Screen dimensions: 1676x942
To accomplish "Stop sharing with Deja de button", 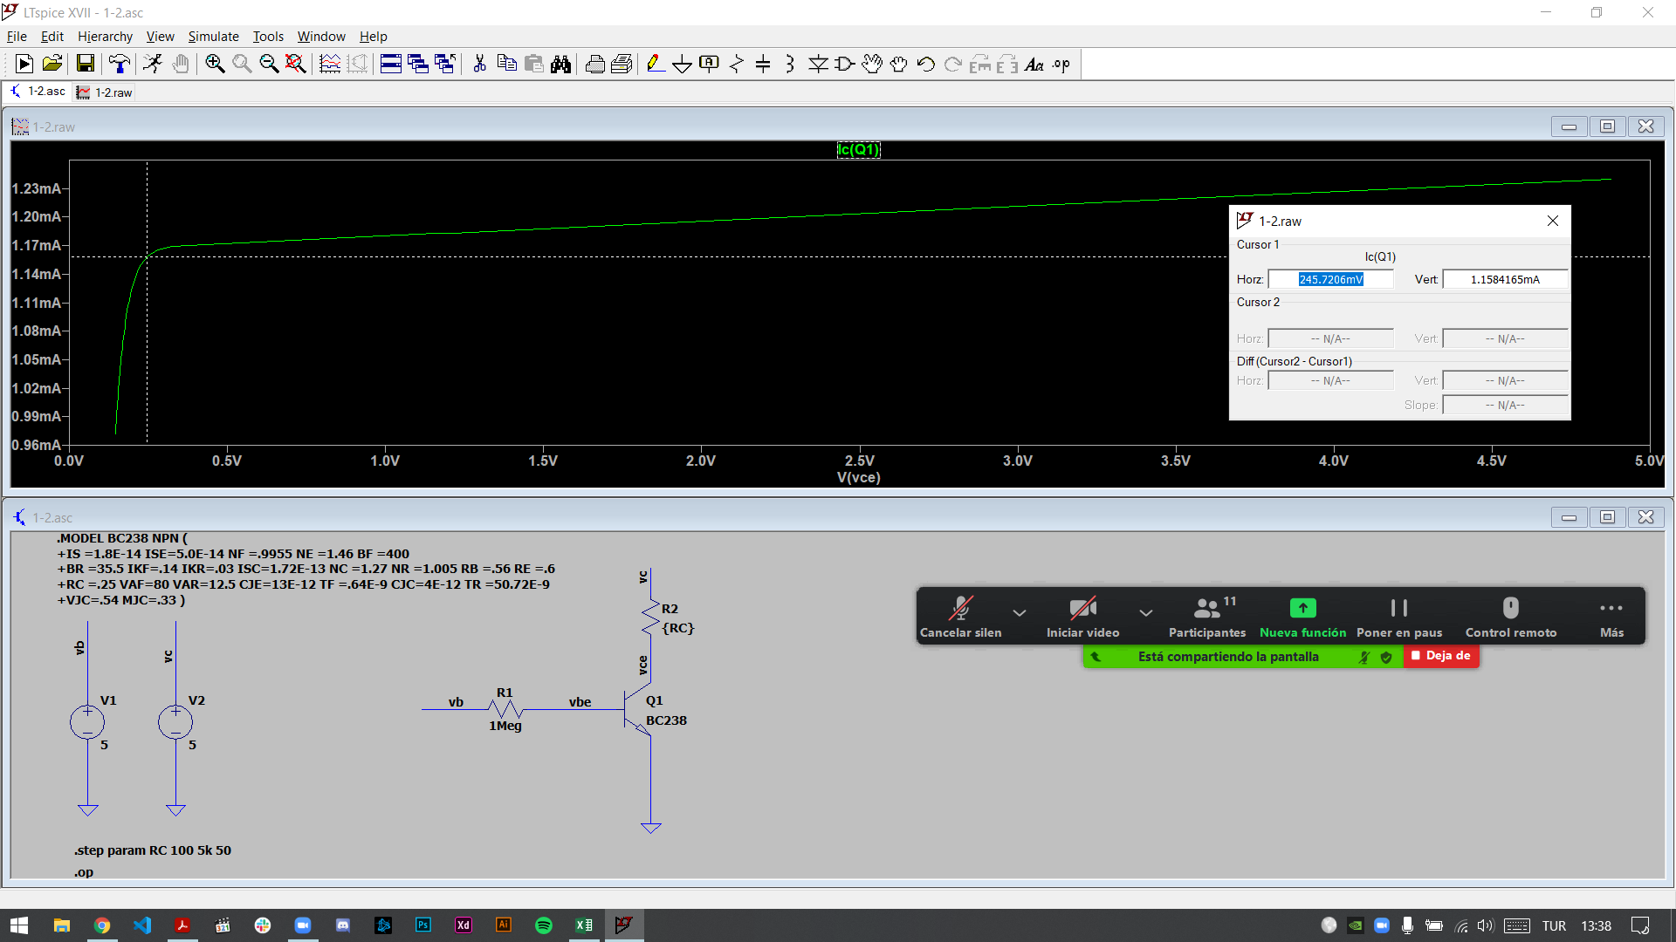I will point(1441,656).
